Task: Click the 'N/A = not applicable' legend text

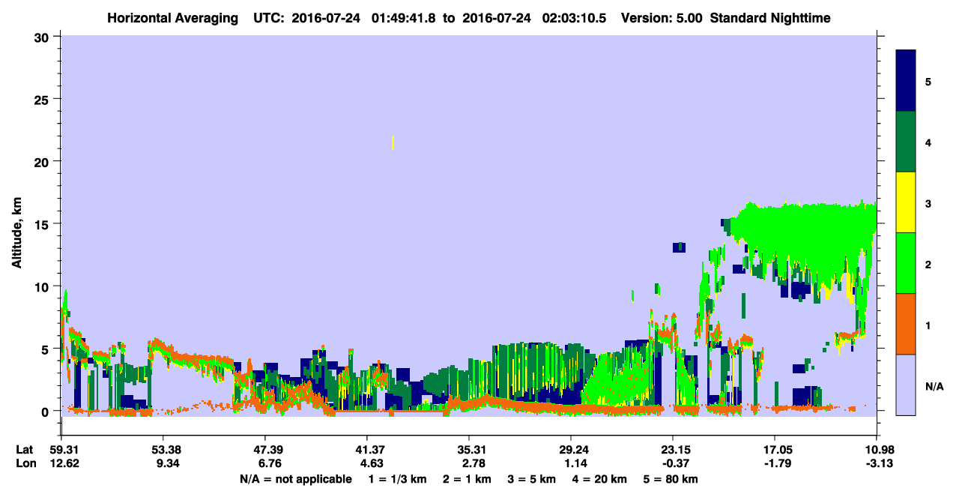Action: [295, 479]
